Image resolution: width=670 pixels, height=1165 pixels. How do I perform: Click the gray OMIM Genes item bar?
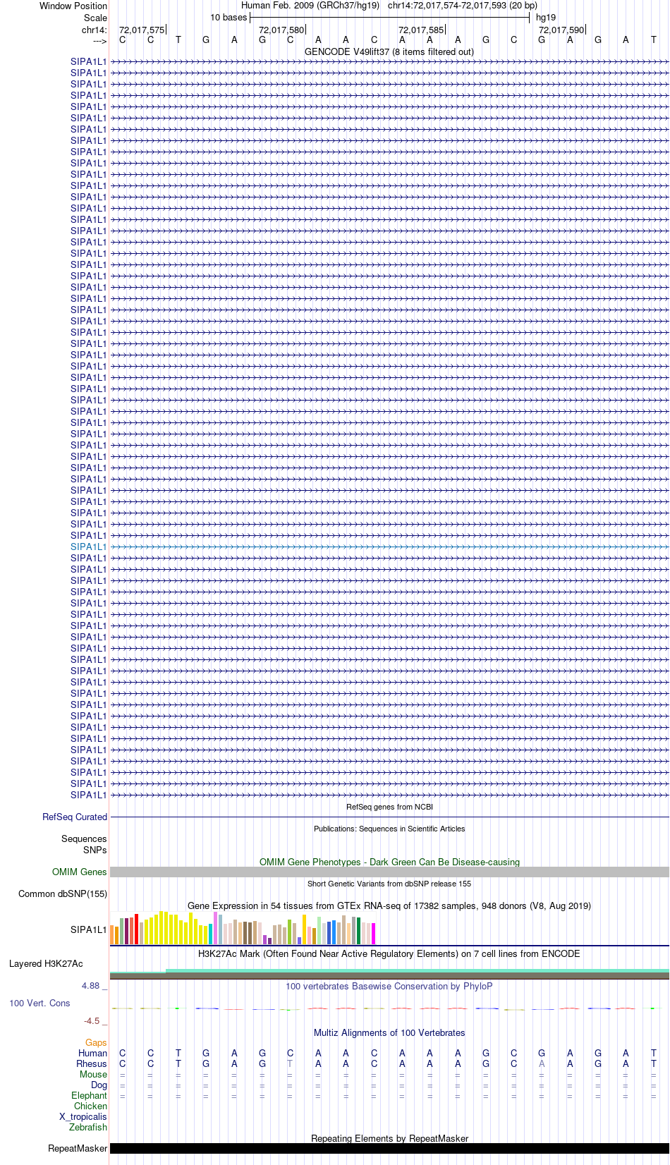(389, 872)
